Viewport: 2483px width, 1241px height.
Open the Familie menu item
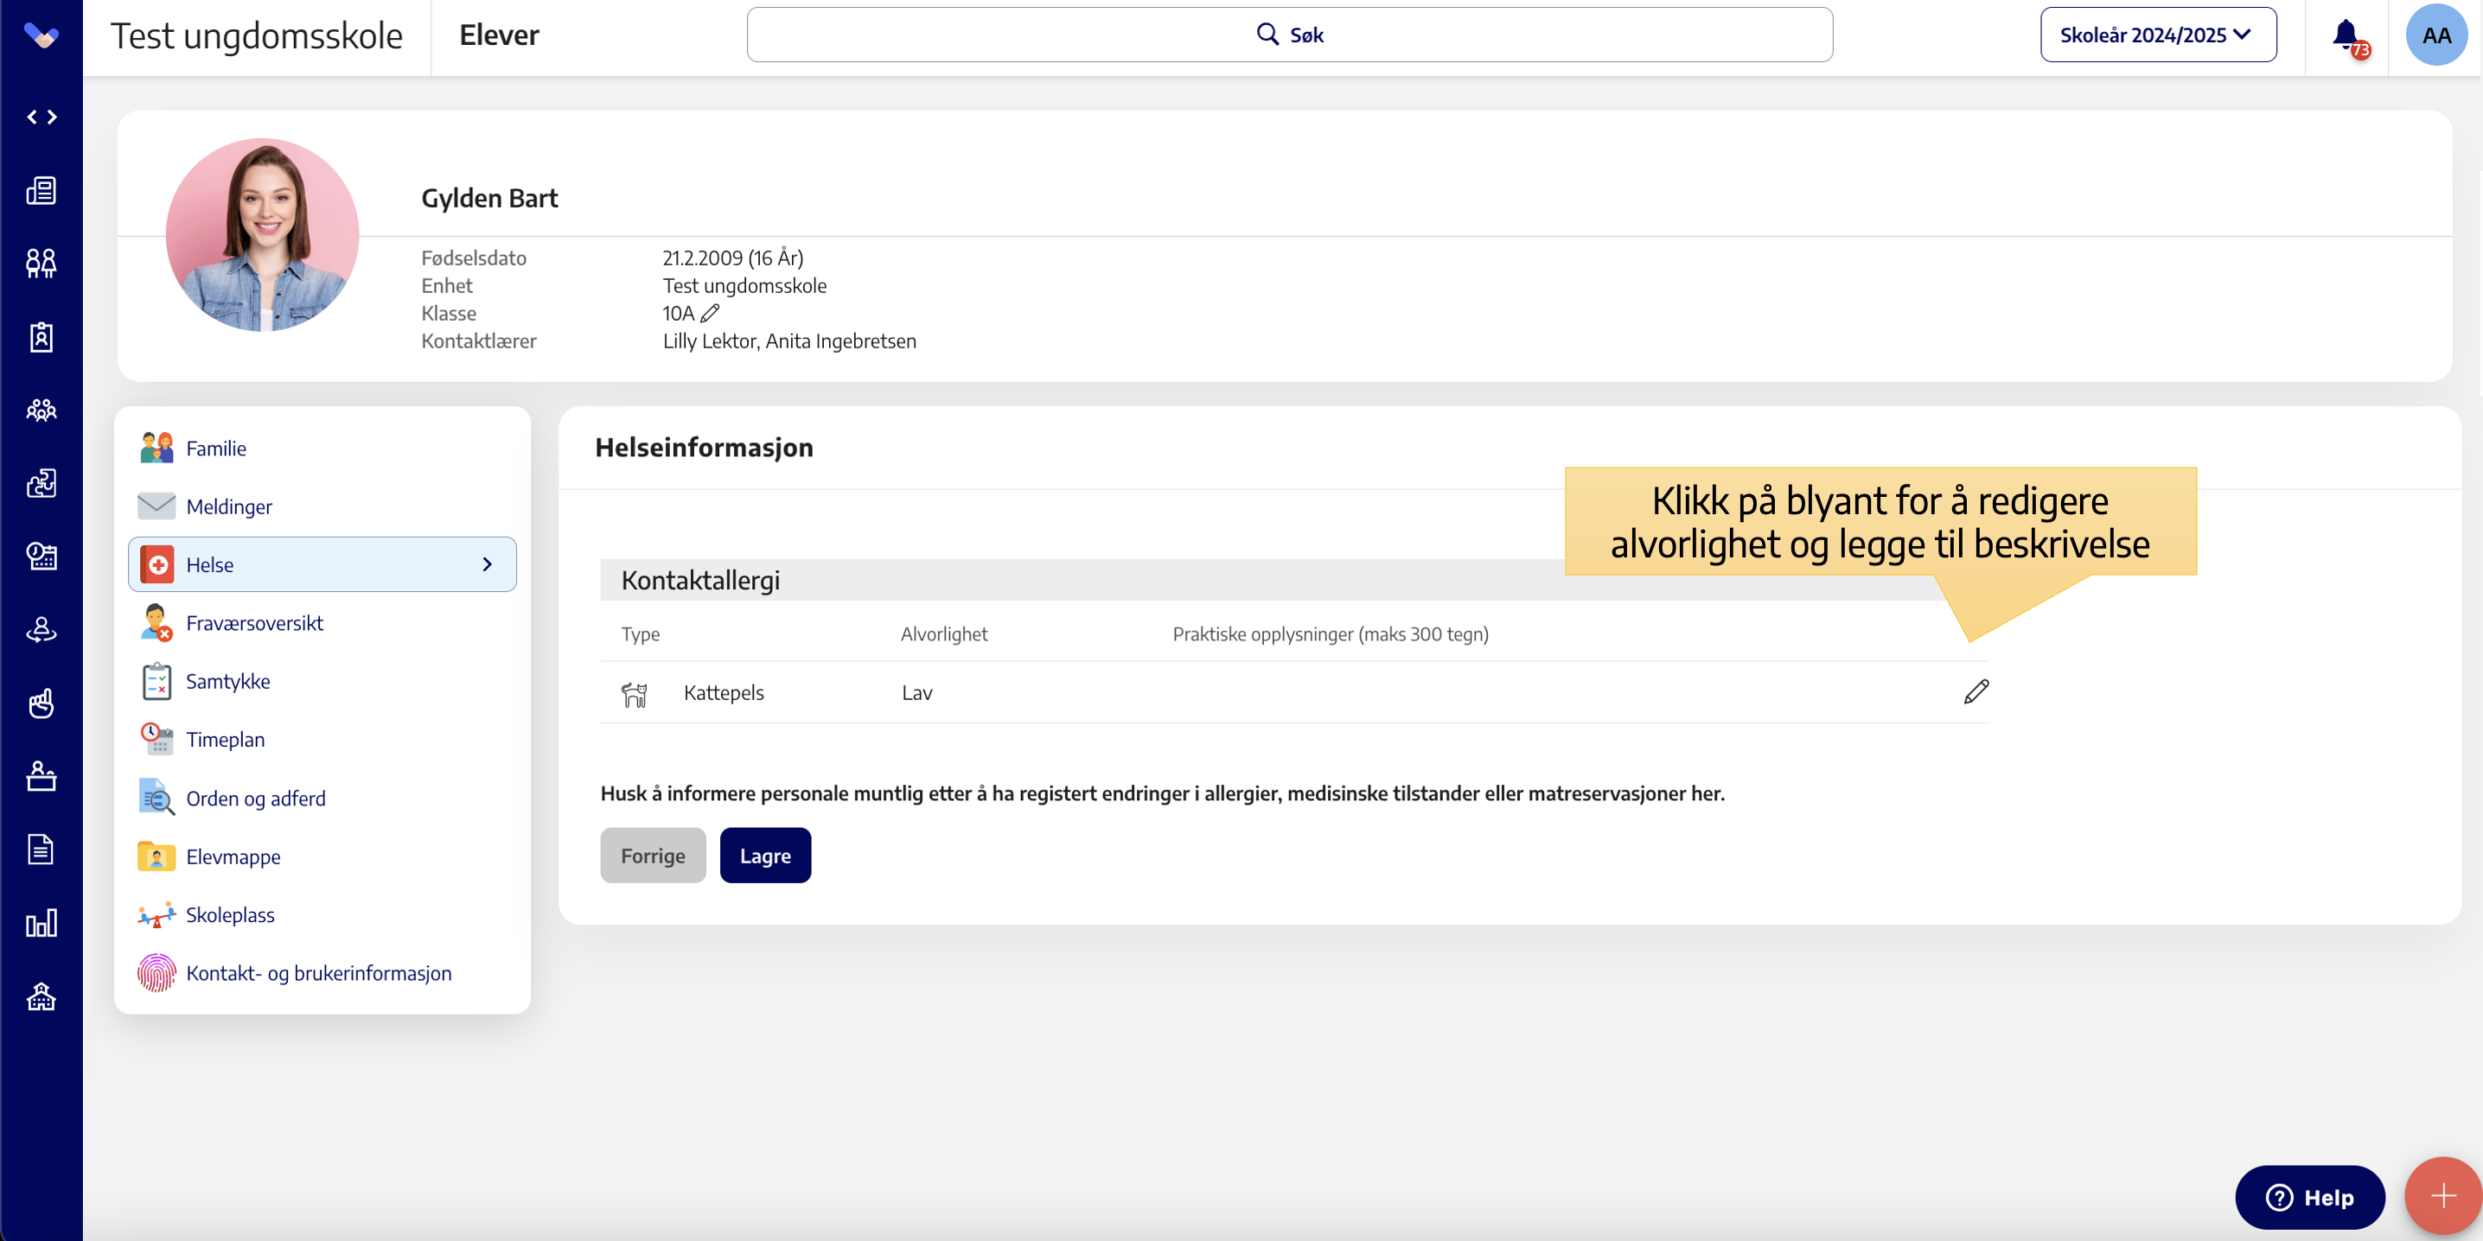(322, 448)
